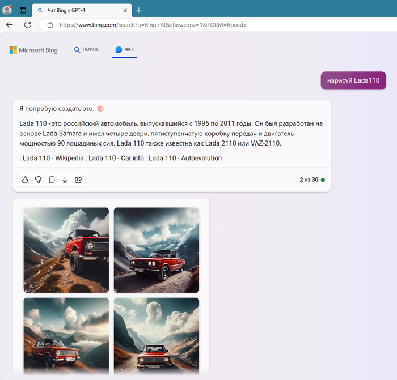Viewport: 397px width, 380px height.
Task: Open the Microsoft Bing logo homepage
Action: [33, 50]
